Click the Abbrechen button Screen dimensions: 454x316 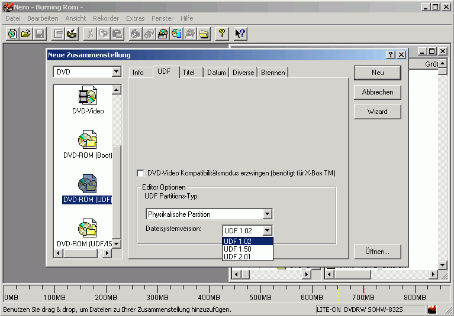(378, 92)
